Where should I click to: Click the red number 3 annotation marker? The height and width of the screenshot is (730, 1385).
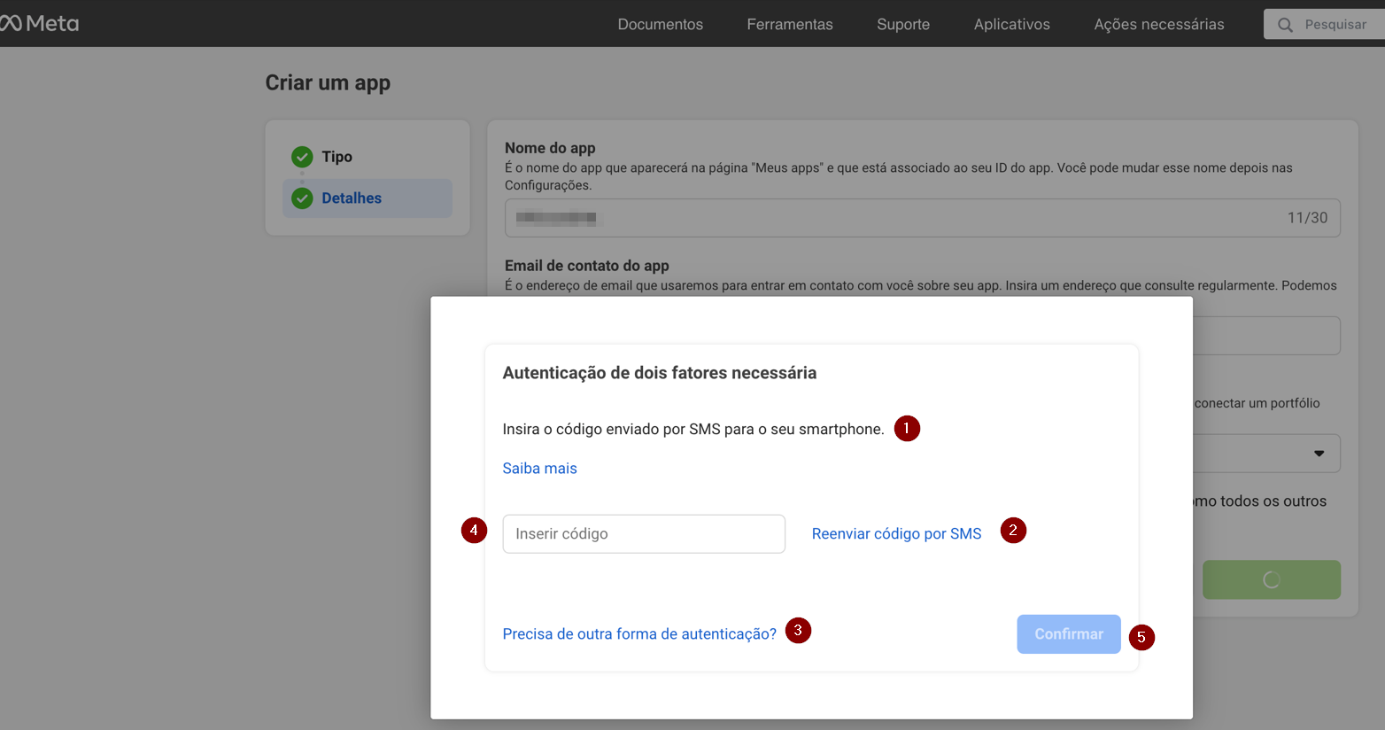point(798,631)
